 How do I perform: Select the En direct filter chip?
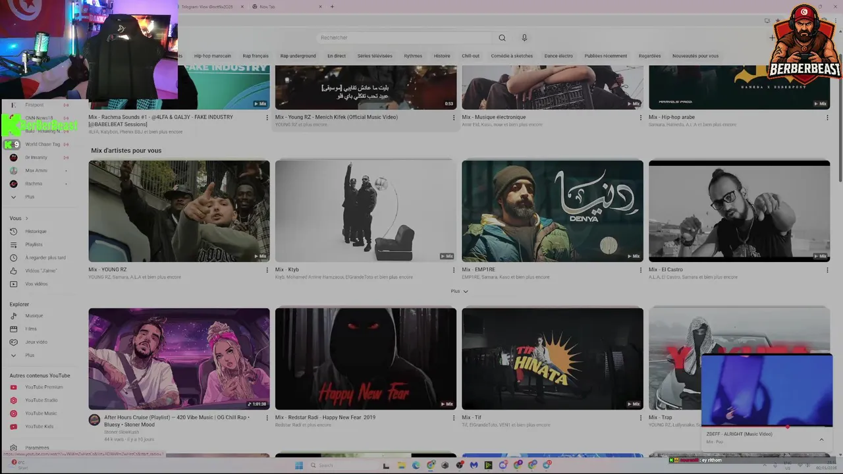[x=337, y=56]
